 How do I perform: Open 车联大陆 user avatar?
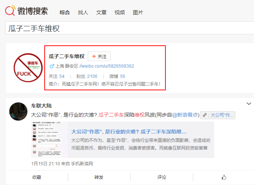[x=18, y=112]
